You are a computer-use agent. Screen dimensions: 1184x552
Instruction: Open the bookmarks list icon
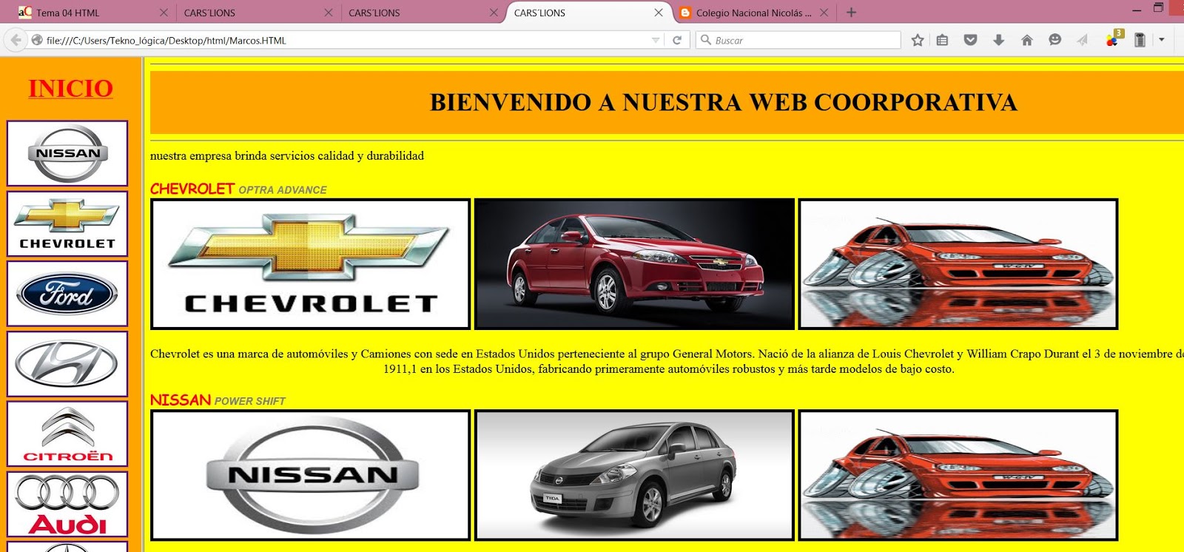tap(942, 40)
